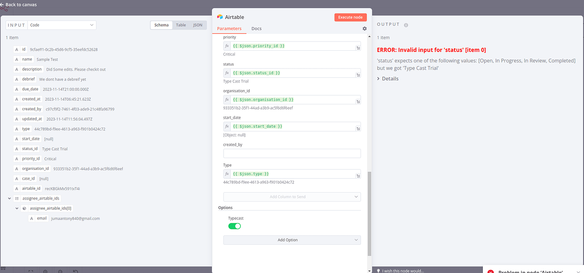Image resolution: width=584 pixels, height=273 pixels.
Task: Click the Airtable logo in the panel header
Action: [x=220, y=17]
